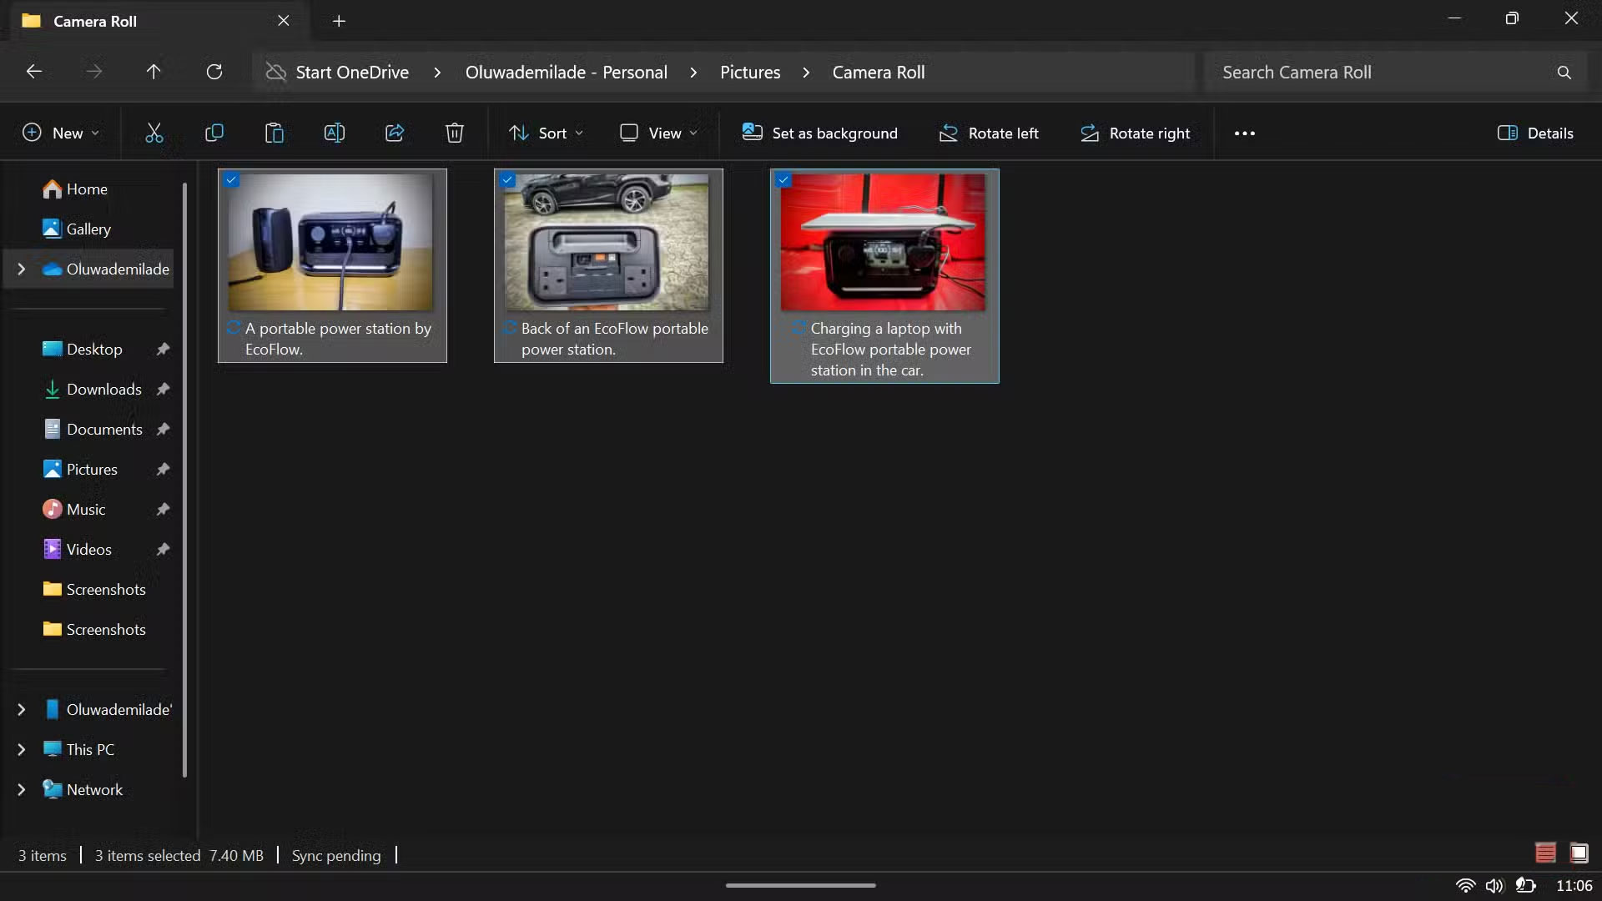The image size is (1602, 901).
Task: Click the Rotate right button
Action: pyautogui.click(x=1136, y=133)
